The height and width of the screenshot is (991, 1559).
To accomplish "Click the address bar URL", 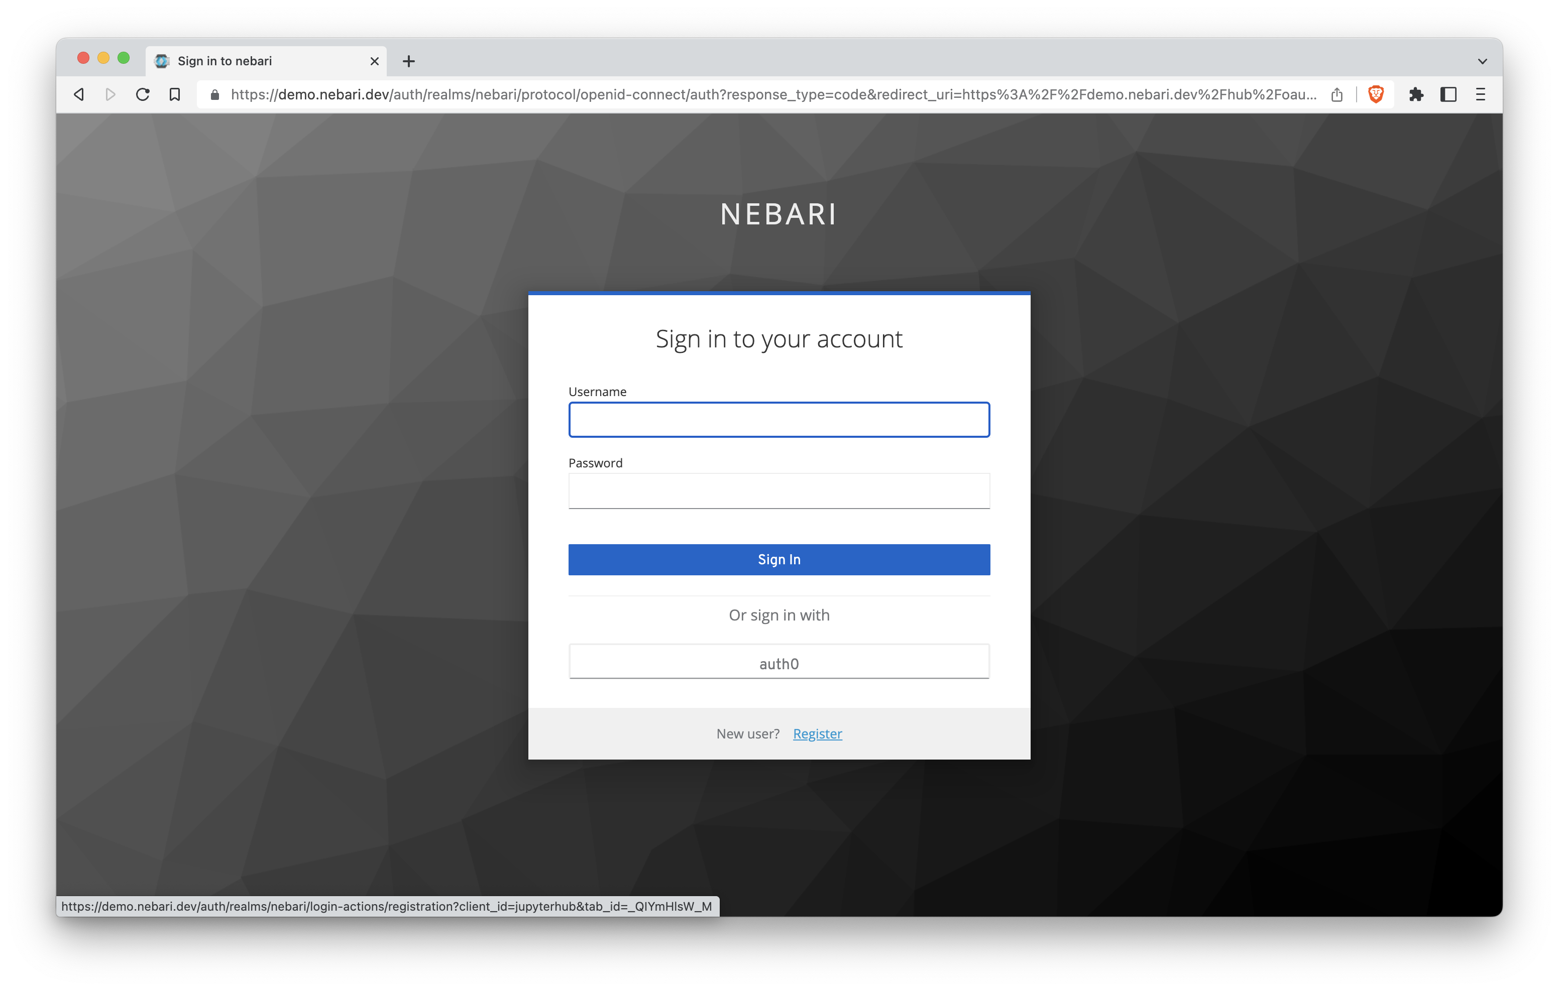I will click(770, 94).
